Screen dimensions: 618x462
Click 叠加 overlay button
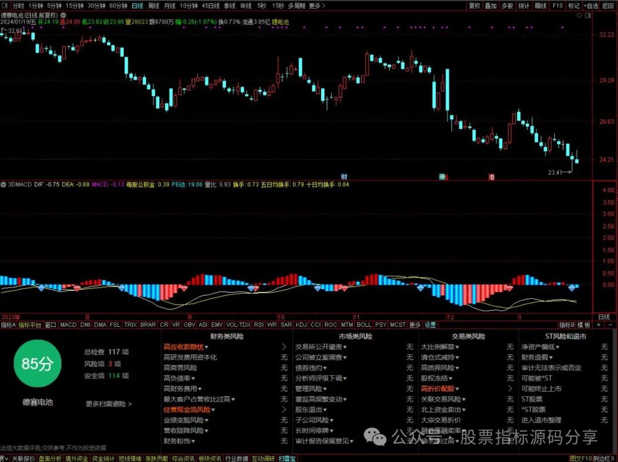pyautogui.click(x=491, y=6)
